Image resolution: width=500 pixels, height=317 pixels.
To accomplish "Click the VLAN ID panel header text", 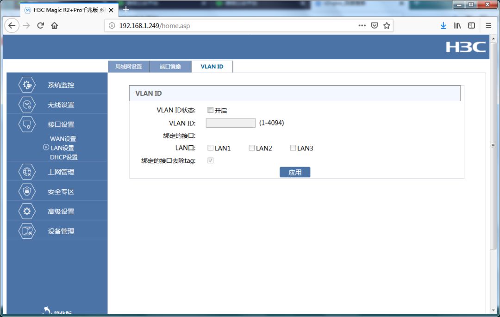I will (x=149, y=93).
